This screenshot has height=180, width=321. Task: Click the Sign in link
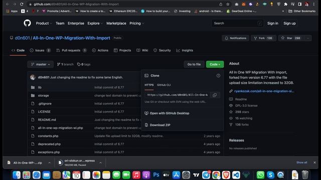273,23
